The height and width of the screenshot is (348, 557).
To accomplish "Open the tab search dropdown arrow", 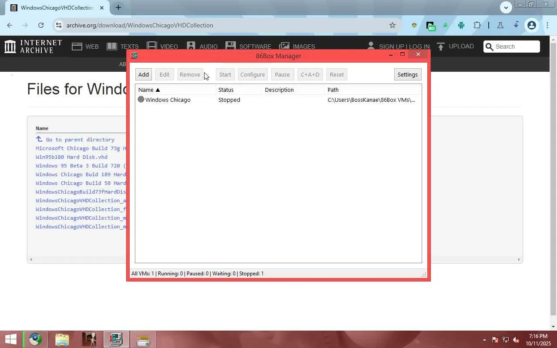I will (x=506, y=7).
